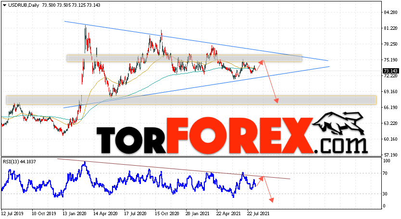Click price axis value 69.160
The width and height of the screenshot is (401, 219).
390,91
